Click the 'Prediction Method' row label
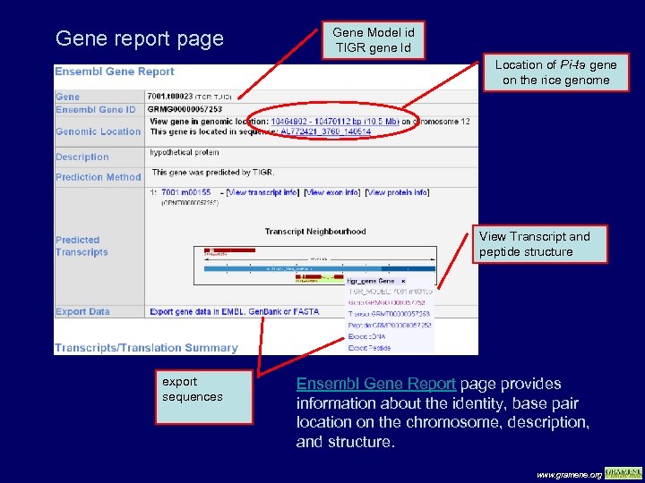Screen dimensions: 645x483 pos(98,177)
